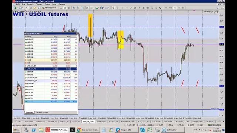Switch to #Germany30,Daily chart tab
This screenshot has width=237, height=133.
click(128, 122)
